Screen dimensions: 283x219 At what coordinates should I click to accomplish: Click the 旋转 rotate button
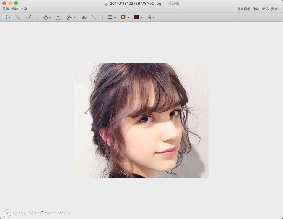point(256,9)
